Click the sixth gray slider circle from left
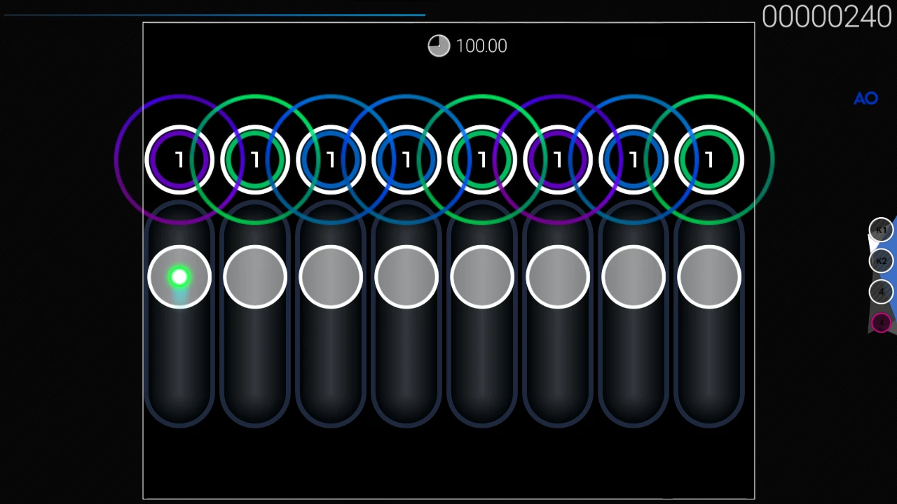 [x=558, y=278]
